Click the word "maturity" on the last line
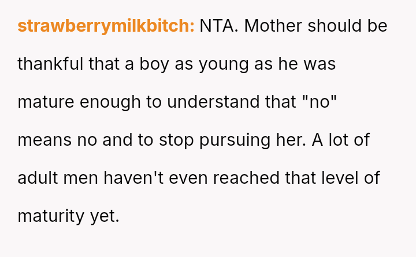Viewport: 416px width, 257px height. point(51,216)
